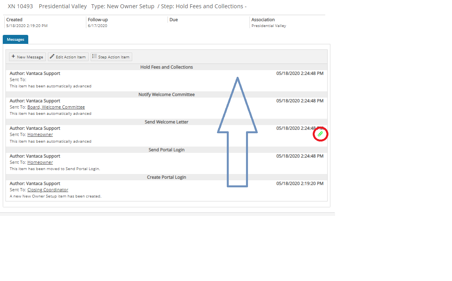Switch to the Messages tab
This screenshot has width=452, height=281.
[15, 40]
